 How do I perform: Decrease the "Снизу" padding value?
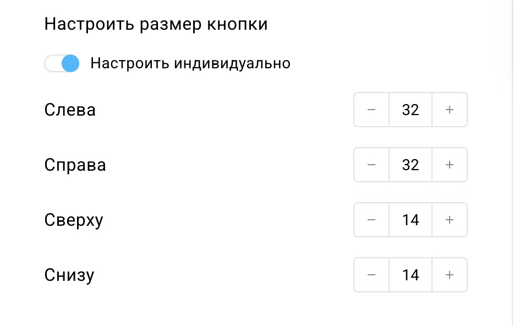pos(371,275)
